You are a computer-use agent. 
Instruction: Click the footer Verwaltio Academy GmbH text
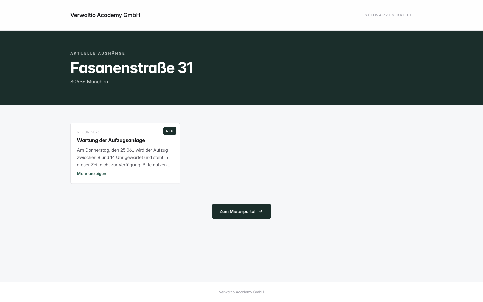pos(241,292)
